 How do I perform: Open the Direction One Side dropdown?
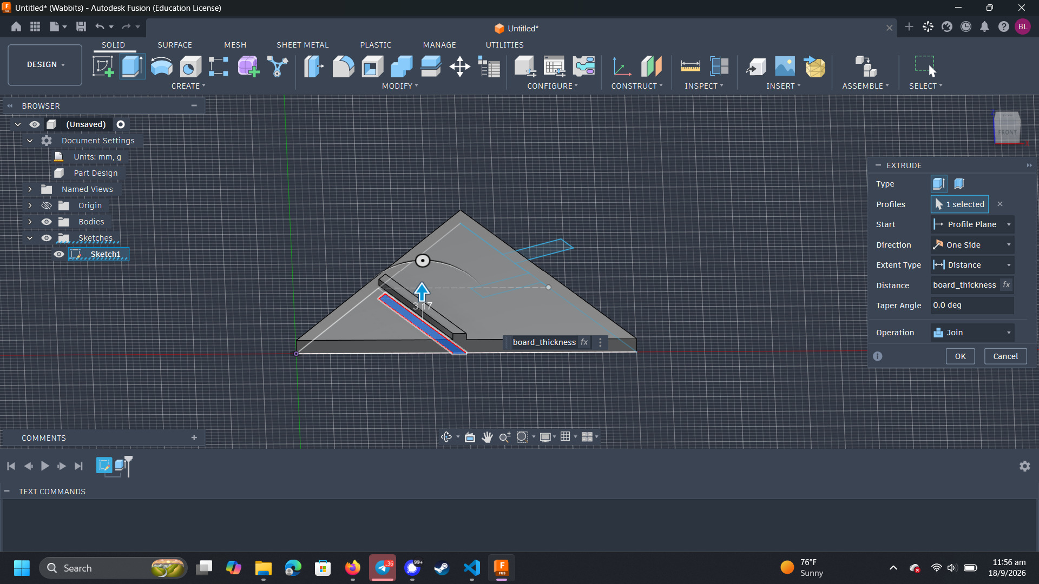click(x=972, y=245)
